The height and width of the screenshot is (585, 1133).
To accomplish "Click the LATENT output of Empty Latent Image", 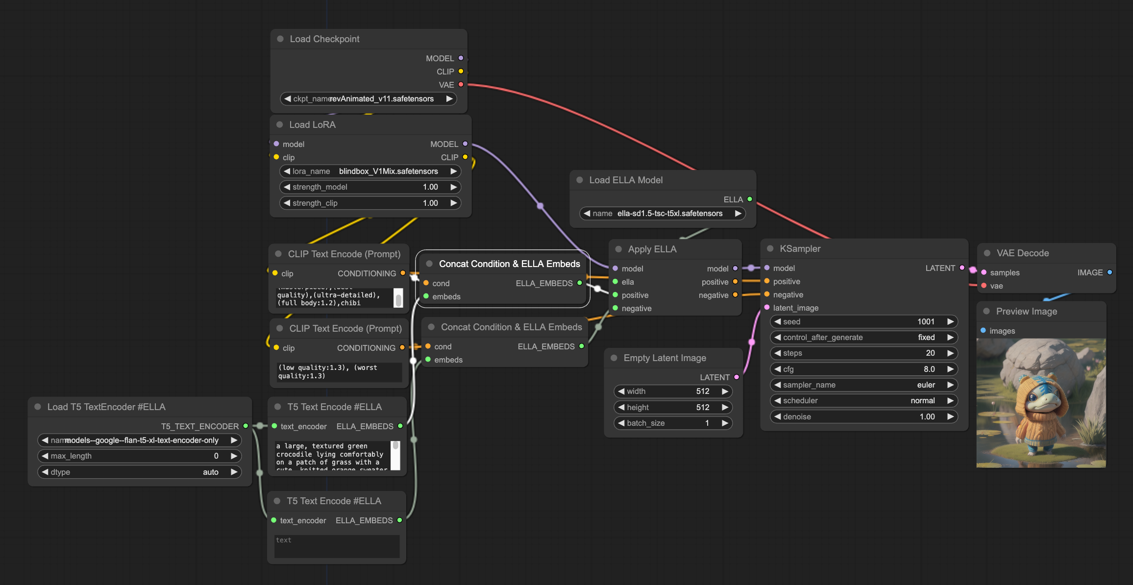I will (736, 377).
